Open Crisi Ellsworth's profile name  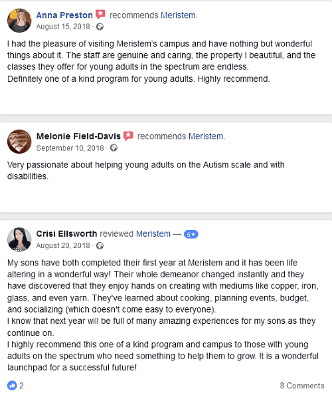tap(66, 233)
